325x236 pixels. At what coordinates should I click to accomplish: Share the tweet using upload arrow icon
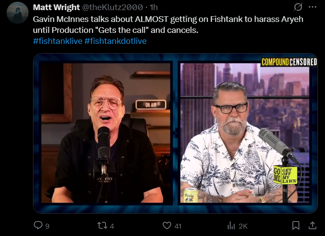312,225
